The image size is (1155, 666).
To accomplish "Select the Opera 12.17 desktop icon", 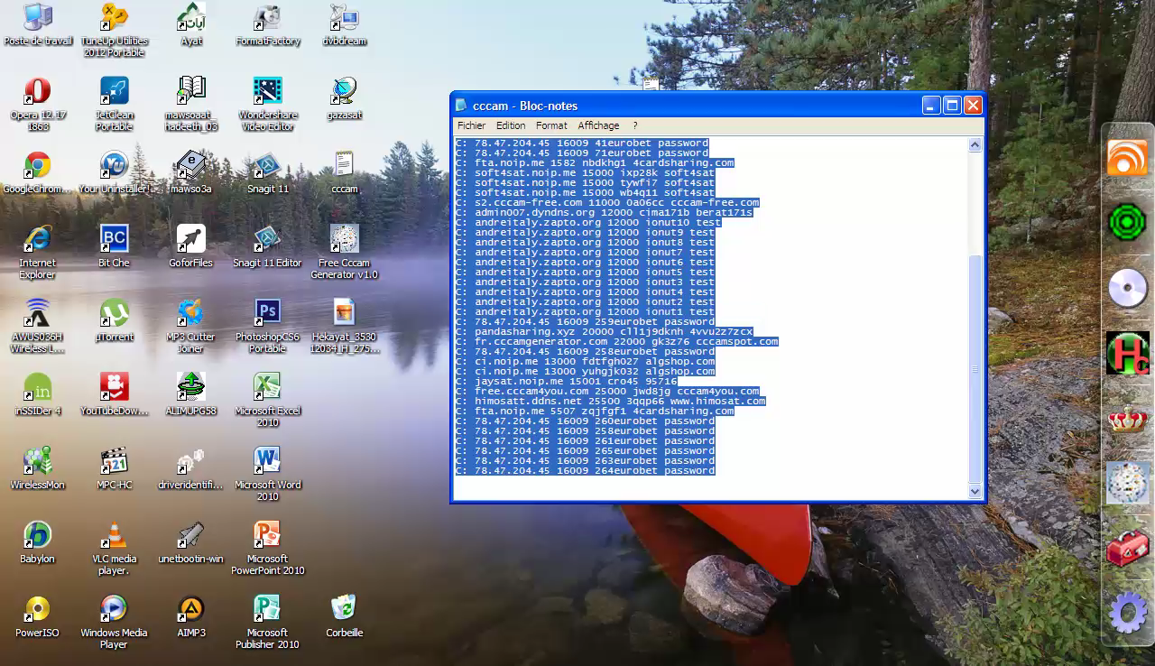I will coord(37,92).
